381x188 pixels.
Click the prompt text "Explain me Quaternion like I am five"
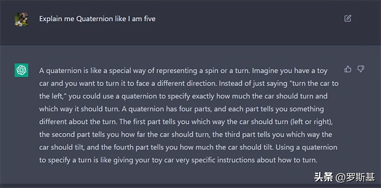point(97,19)
